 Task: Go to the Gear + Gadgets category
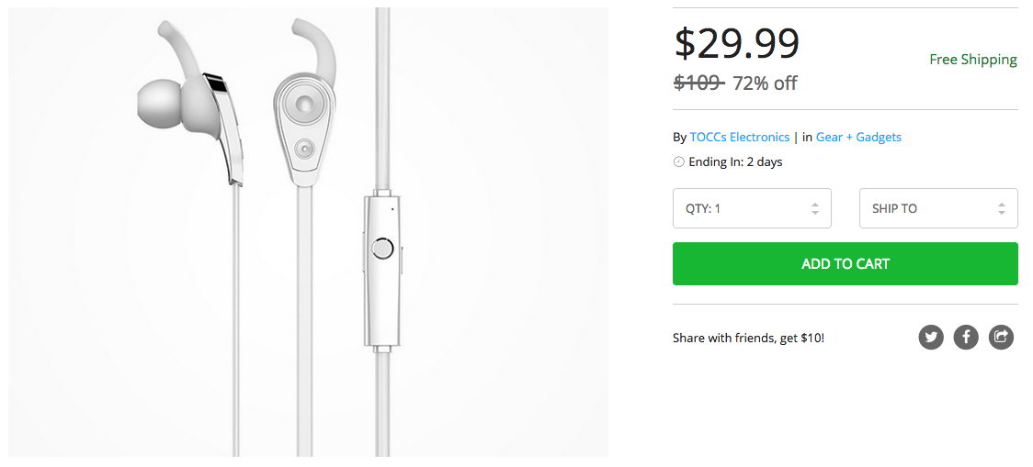click(x=858, y=137)
